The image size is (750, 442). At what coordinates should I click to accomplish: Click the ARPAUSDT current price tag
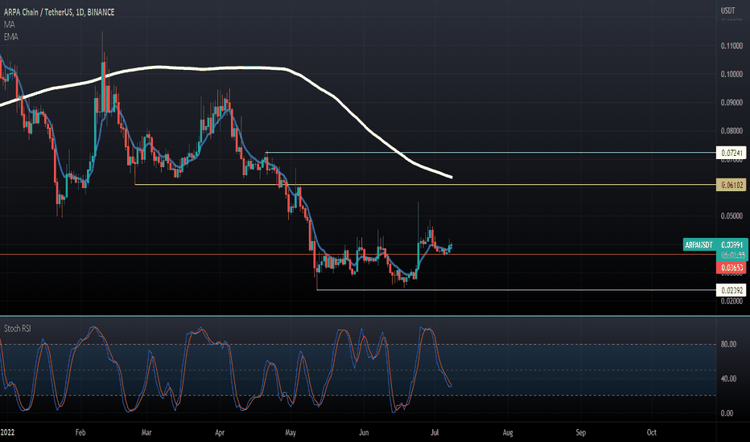click(715, 244)
